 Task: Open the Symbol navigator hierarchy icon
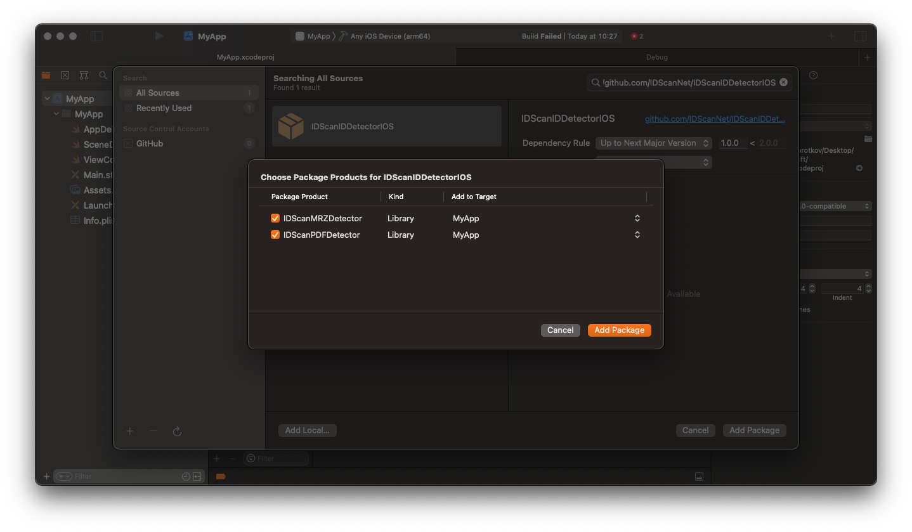point(84,75)
